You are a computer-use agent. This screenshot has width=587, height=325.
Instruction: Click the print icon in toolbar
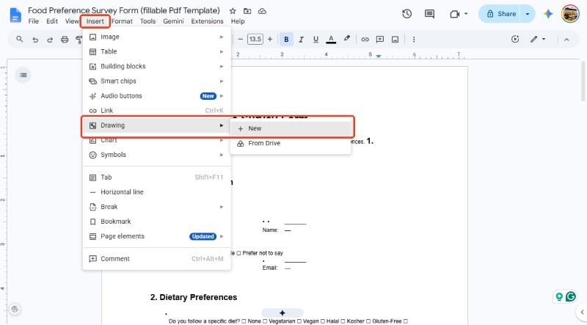click(x=65, y=40)
